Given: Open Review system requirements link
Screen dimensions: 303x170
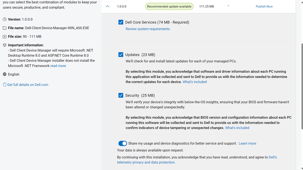Looking at the screenshot, I should tap(148, 29).
